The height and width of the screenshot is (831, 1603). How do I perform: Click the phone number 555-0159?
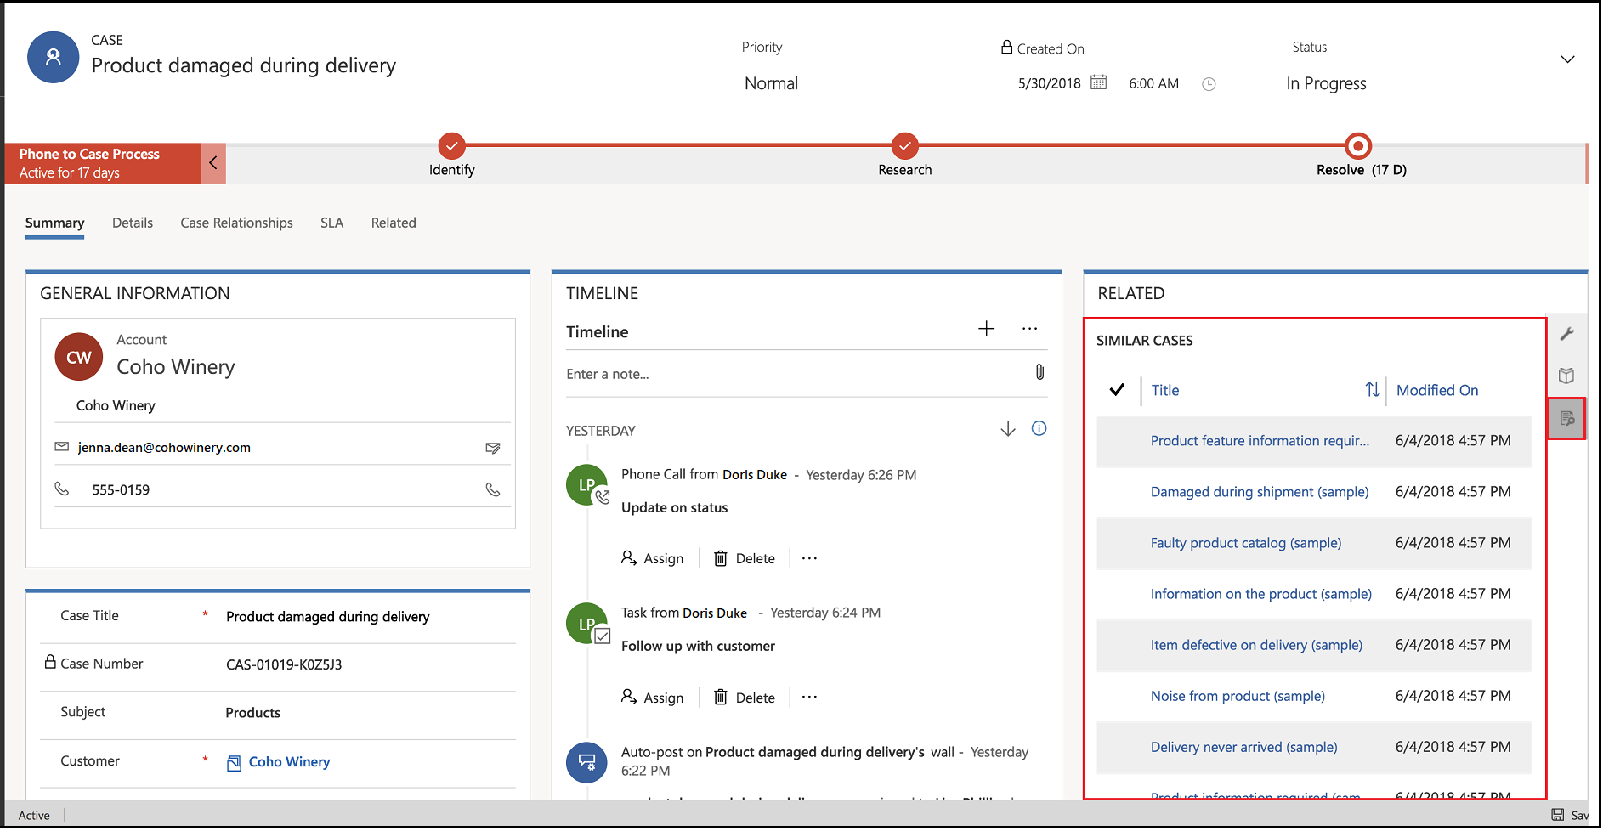pos(121,490)
